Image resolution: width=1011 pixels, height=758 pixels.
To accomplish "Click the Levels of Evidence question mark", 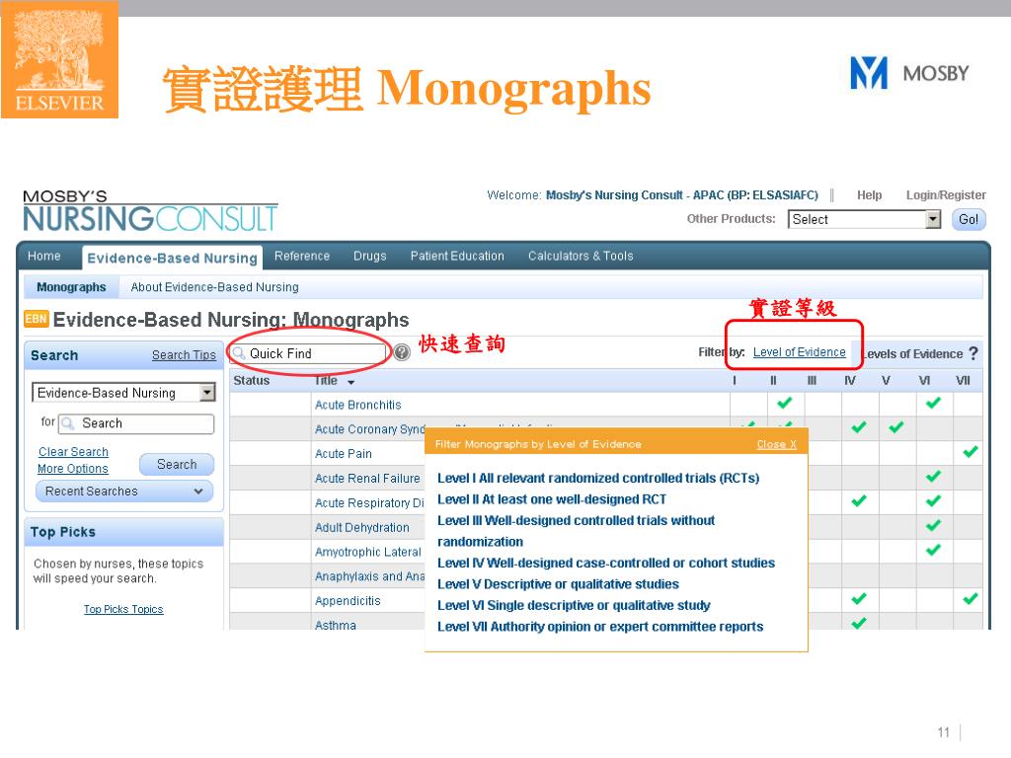I will [x=972, y=353].
